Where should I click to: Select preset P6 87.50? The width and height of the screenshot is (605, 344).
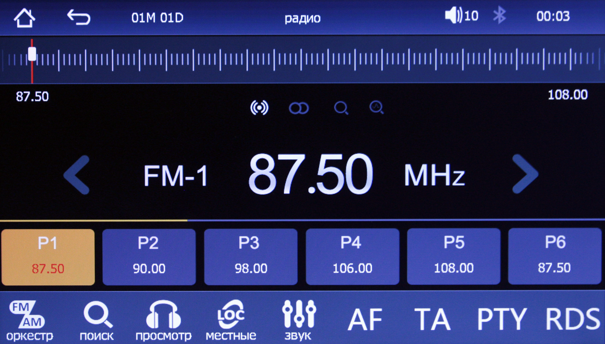pos(555,256)
